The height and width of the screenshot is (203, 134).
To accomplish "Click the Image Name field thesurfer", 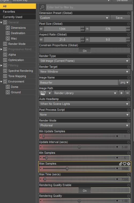I will coord(79,83).
